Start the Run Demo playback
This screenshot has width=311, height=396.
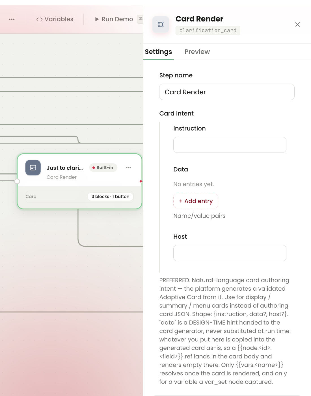(114, 19)
